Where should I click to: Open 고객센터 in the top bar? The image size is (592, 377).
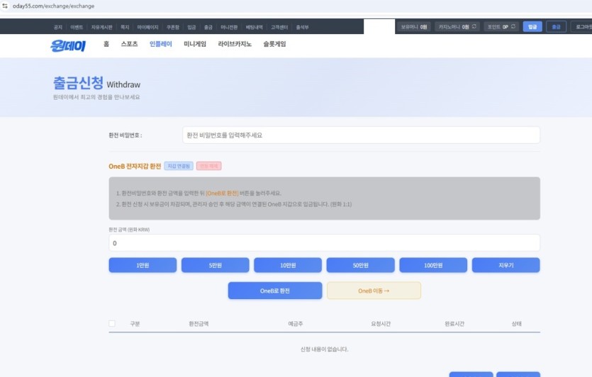coord(279,27)
